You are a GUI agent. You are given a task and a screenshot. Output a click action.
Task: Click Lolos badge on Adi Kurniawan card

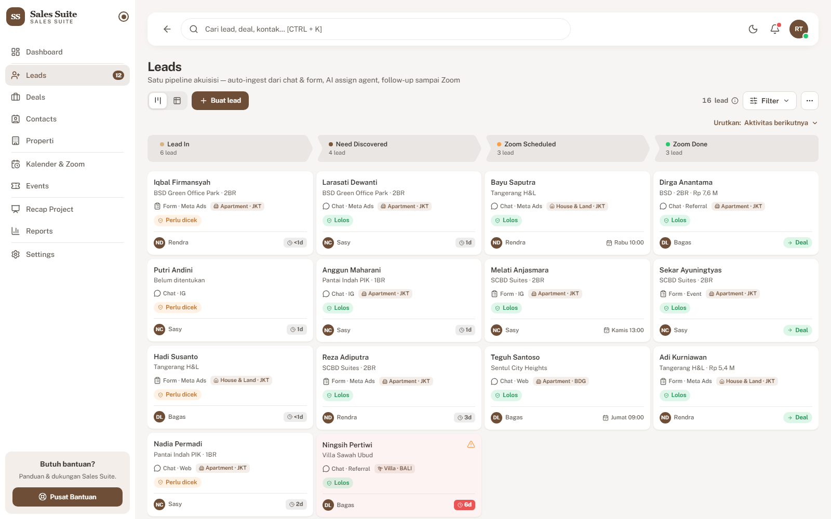pos(675,395)
